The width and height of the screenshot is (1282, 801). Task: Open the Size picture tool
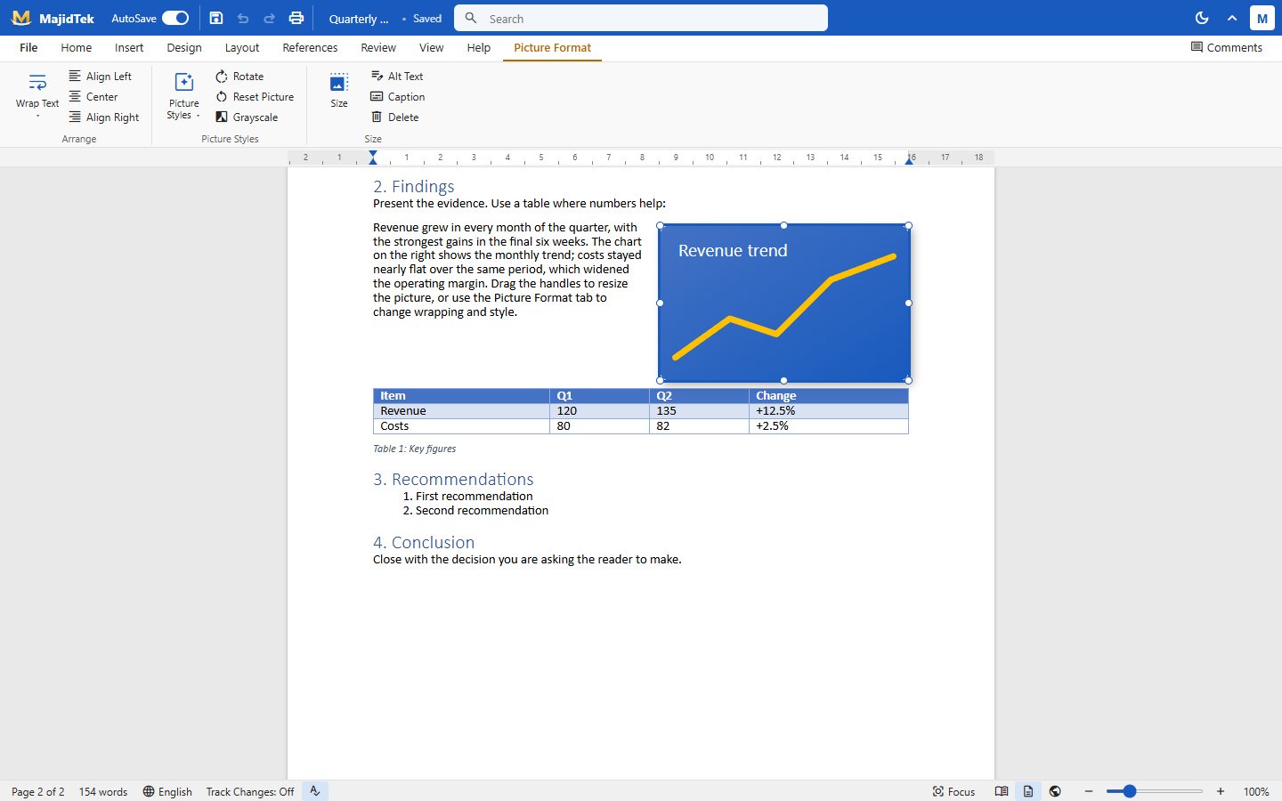(x=339, y=91)
